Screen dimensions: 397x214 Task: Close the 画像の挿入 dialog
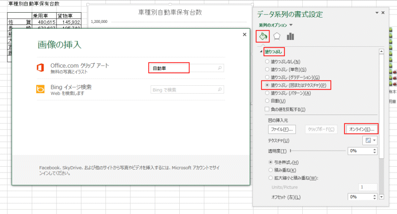pos(244,35)
